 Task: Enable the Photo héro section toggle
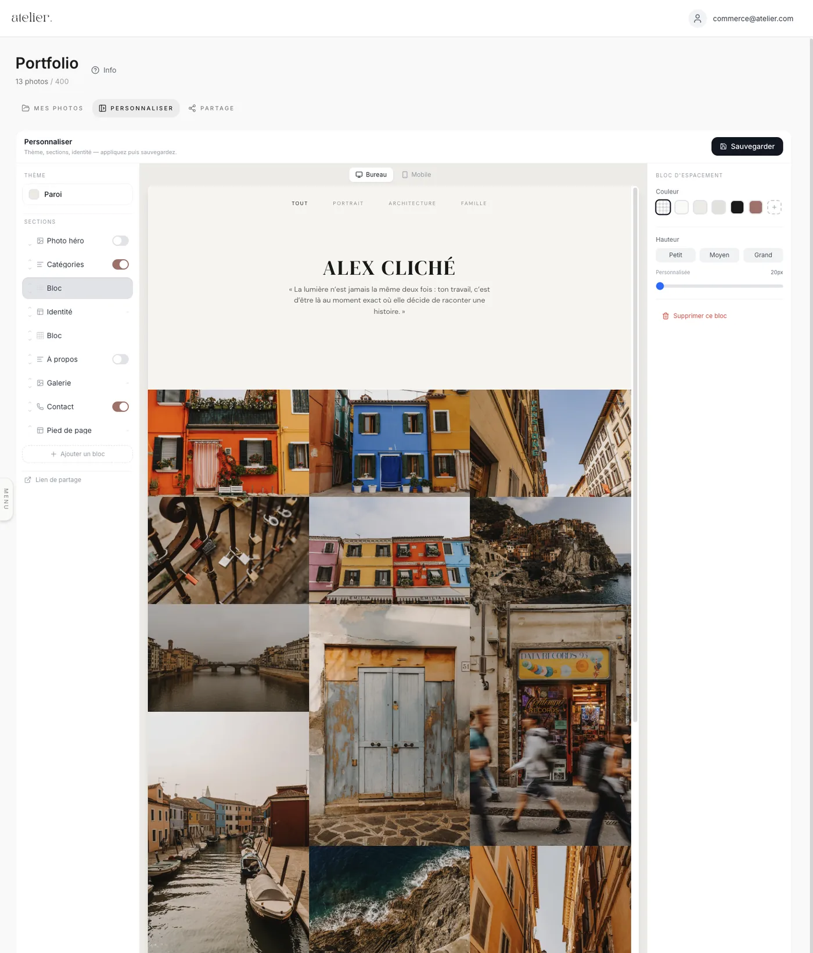pyautogui.click(x=120, y=241)
